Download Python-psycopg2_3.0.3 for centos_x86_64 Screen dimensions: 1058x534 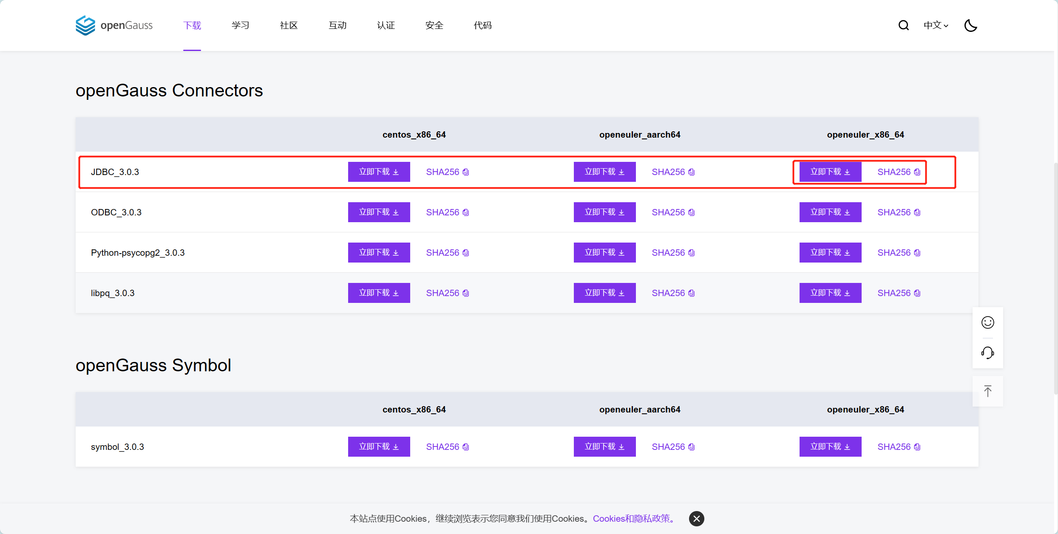click(379, 252)
